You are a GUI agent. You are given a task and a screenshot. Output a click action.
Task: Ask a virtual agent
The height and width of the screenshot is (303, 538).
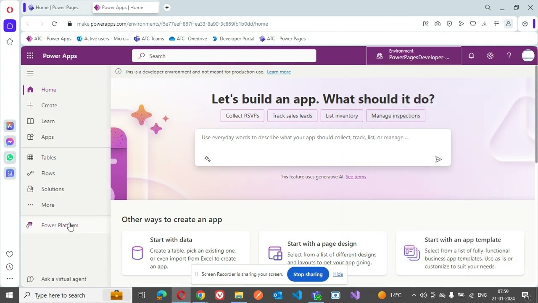click(x=66, y=279)
